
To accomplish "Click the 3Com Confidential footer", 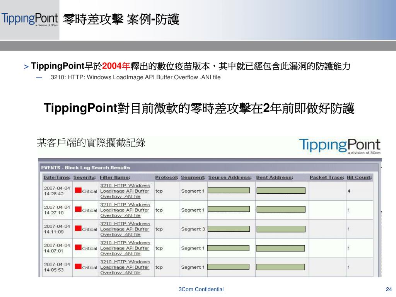I will tap(201, 289).
